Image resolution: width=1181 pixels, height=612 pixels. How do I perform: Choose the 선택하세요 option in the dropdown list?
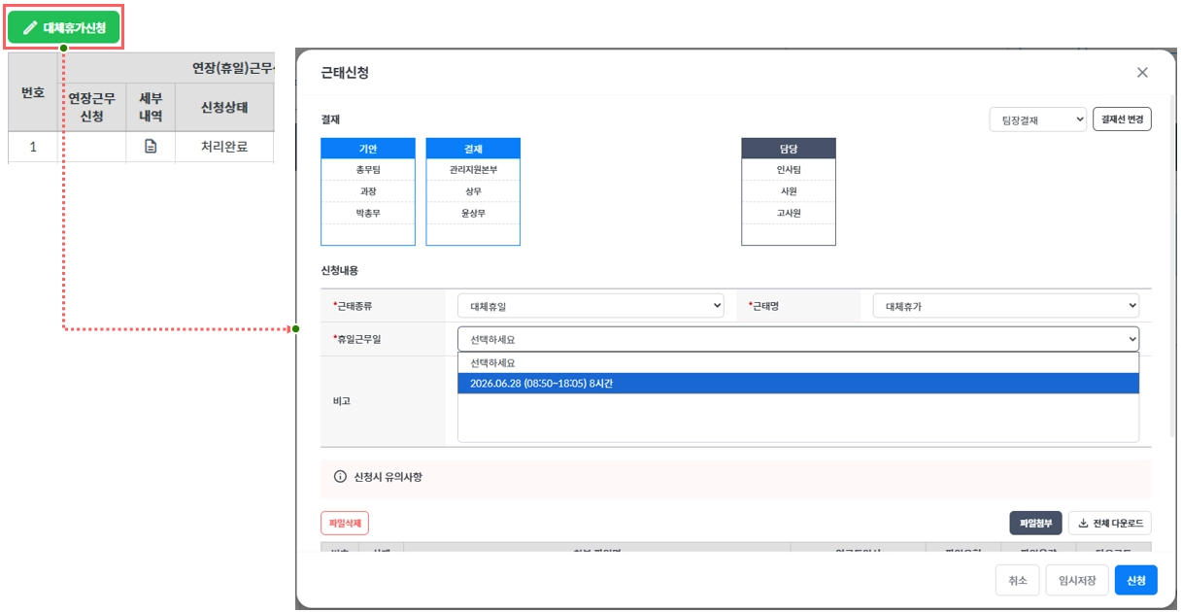tap(798, 363)
